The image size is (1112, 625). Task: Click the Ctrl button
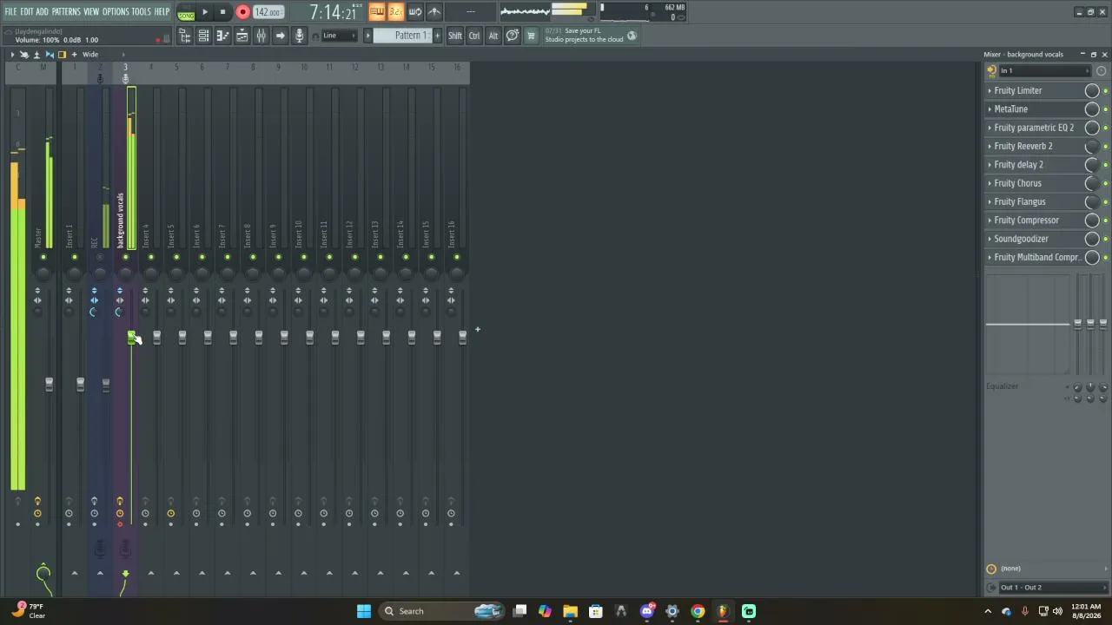474,36
